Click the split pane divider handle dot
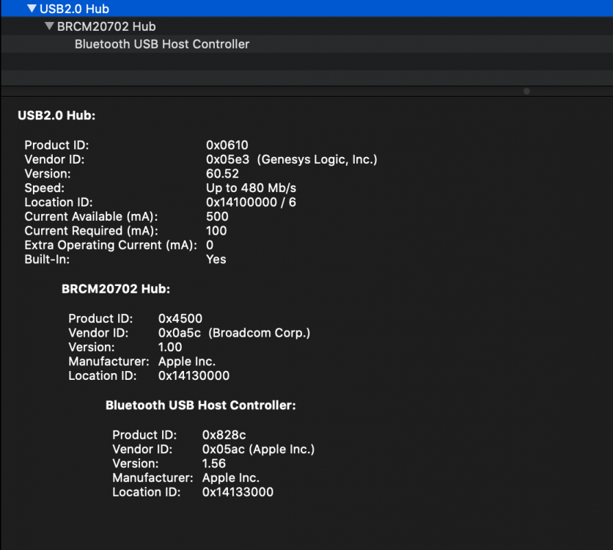Viewport: 613px width, 550px height. (526, 91)
